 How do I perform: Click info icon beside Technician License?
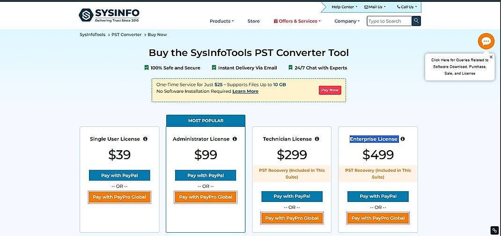[x=317, y=139]
